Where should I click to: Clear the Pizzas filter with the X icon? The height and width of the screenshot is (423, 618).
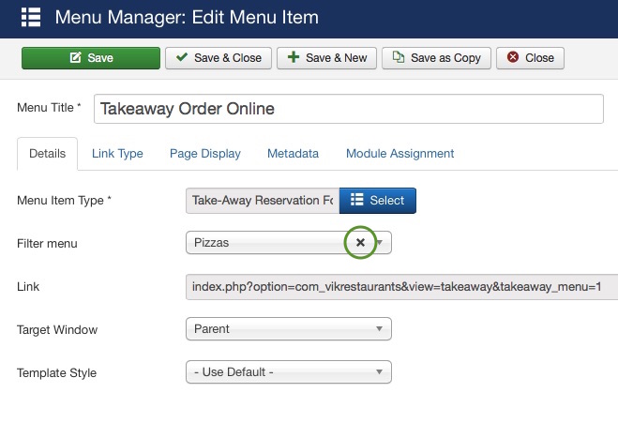tap(360, 242)
